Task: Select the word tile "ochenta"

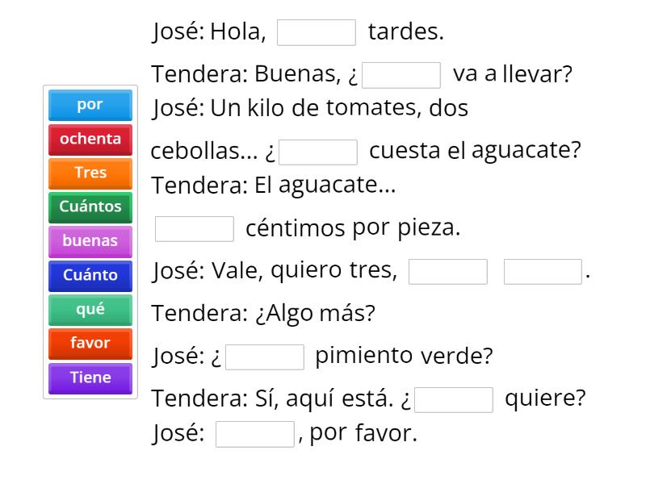Action: coord(90,139)
